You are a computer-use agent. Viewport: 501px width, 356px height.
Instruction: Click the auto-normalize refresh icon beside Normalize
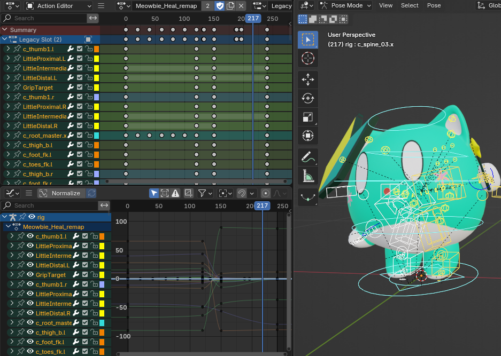tap(92, 193)
